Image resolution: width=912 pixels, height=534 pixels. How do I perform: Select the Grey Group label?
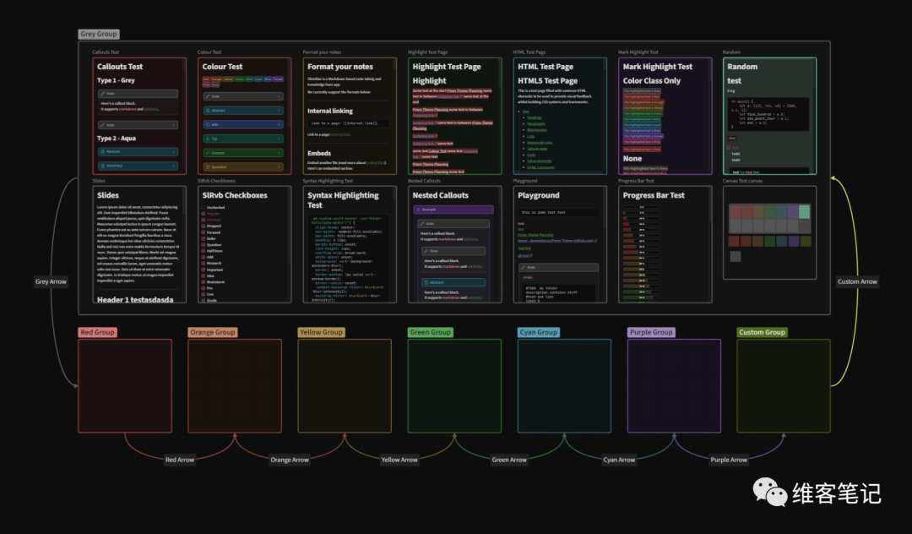click(99, 34)
